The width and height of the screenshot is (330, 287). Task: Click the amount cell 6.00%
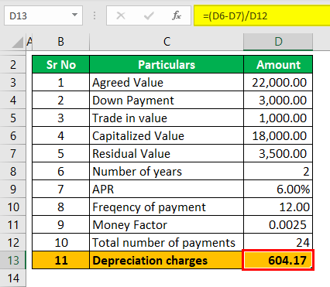pos(278,190)
